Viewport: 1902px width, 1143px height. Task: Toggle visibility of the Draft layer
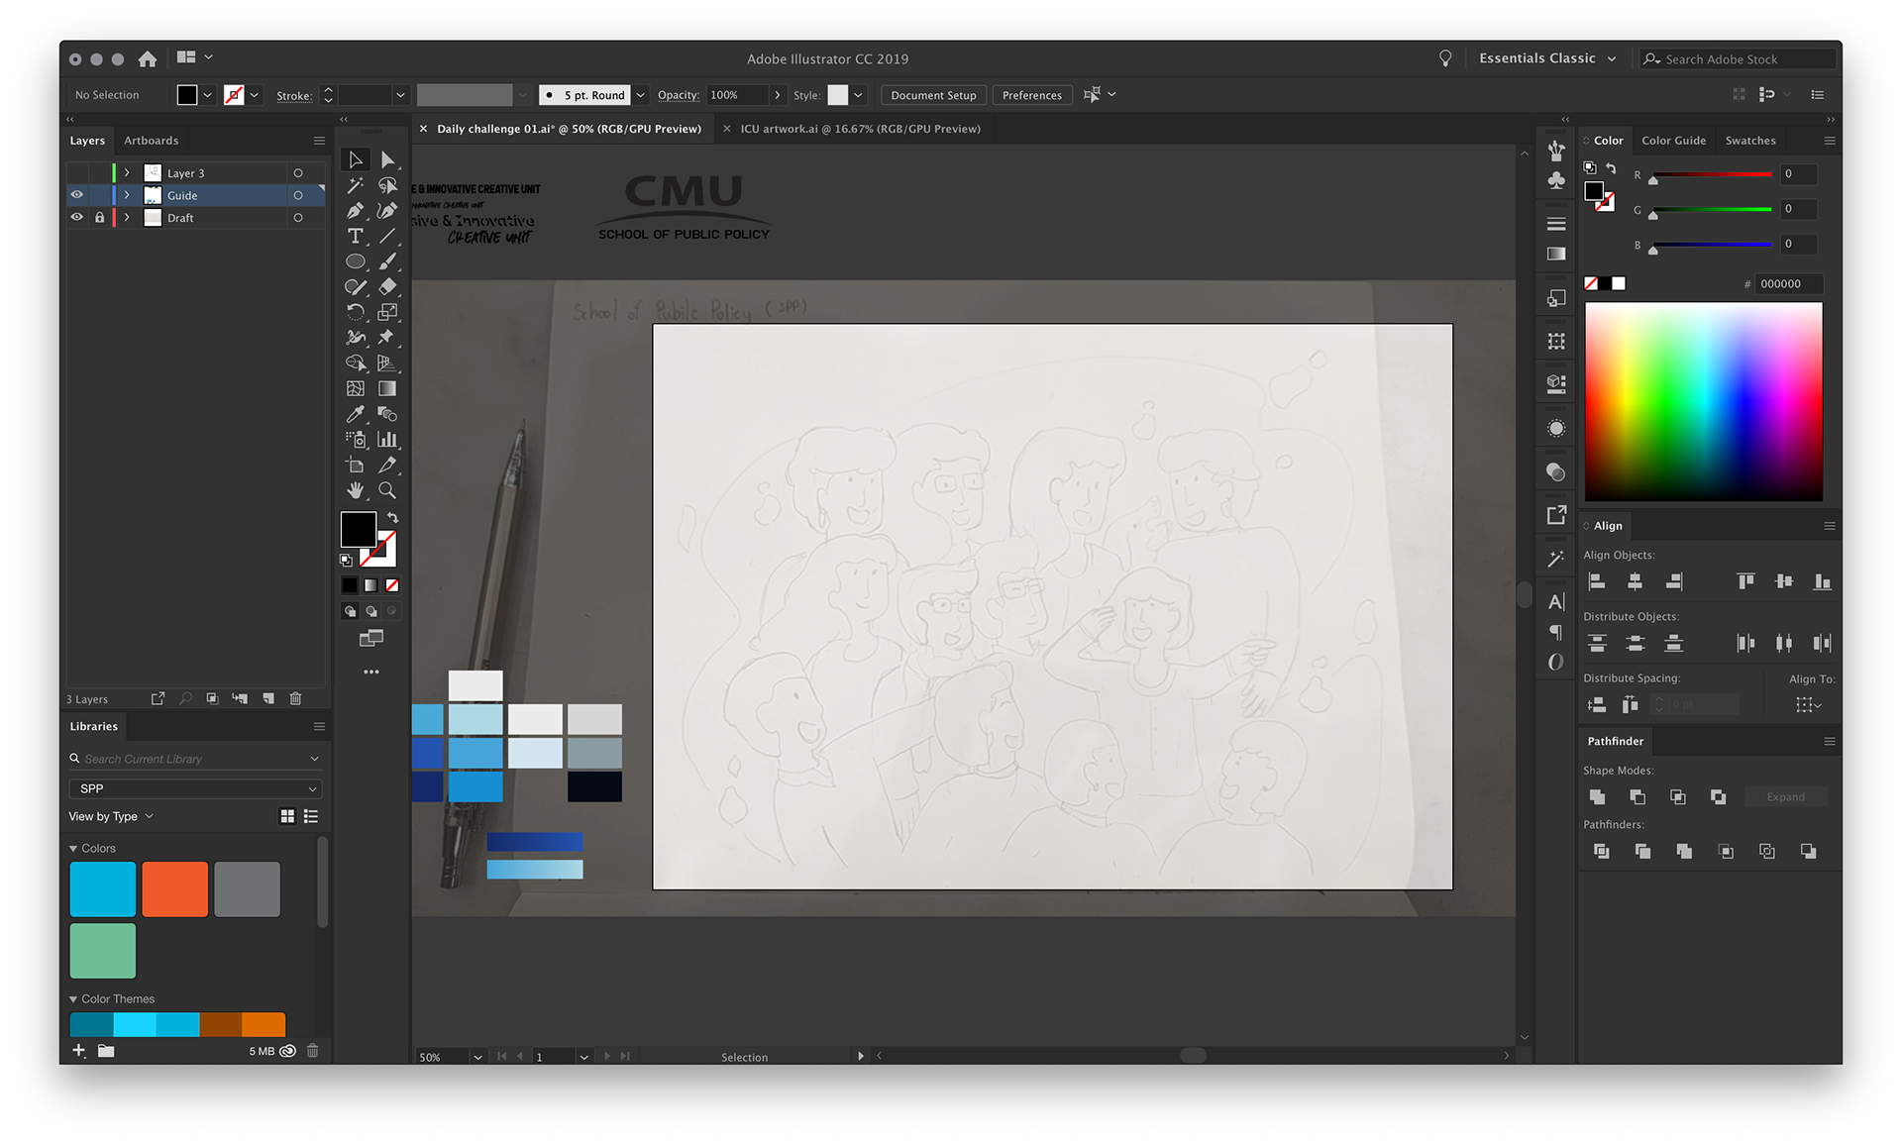point(76,217)
